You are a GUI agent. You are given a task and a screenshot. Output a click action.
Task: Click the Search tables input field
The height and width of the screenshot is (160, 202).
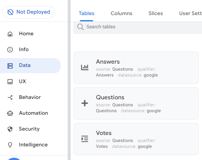pyautogui.click(x=138, y=27)
